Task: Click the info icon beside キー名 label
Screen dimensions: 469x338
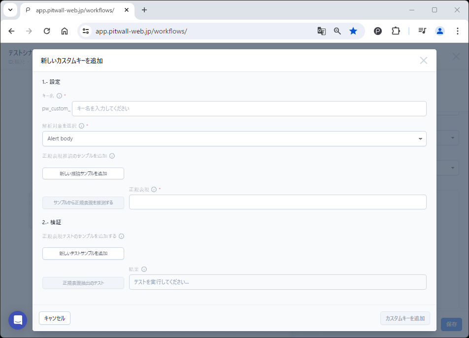Action: [x=59, y=96]
